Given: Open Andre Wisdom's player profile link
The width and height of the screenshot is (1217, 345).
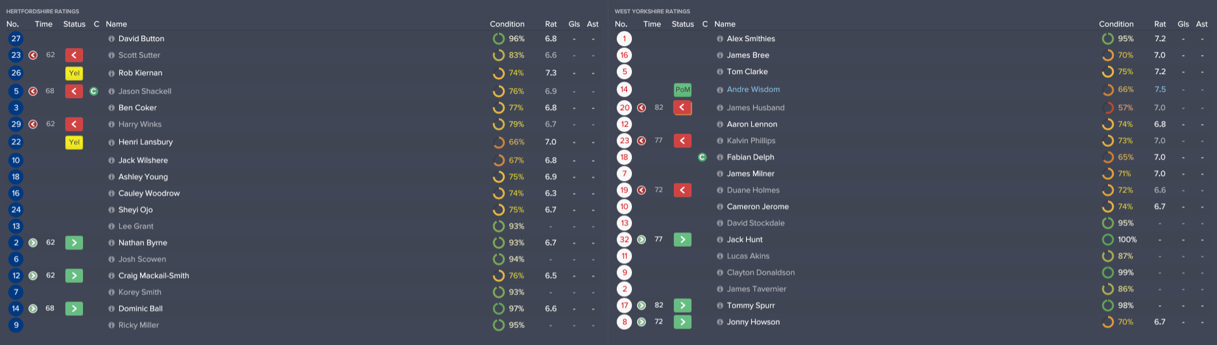Looking at the screenshot, I should pos(753,90).
